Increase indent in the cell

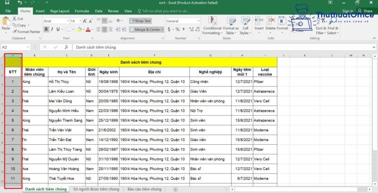[x=124, y=29]
